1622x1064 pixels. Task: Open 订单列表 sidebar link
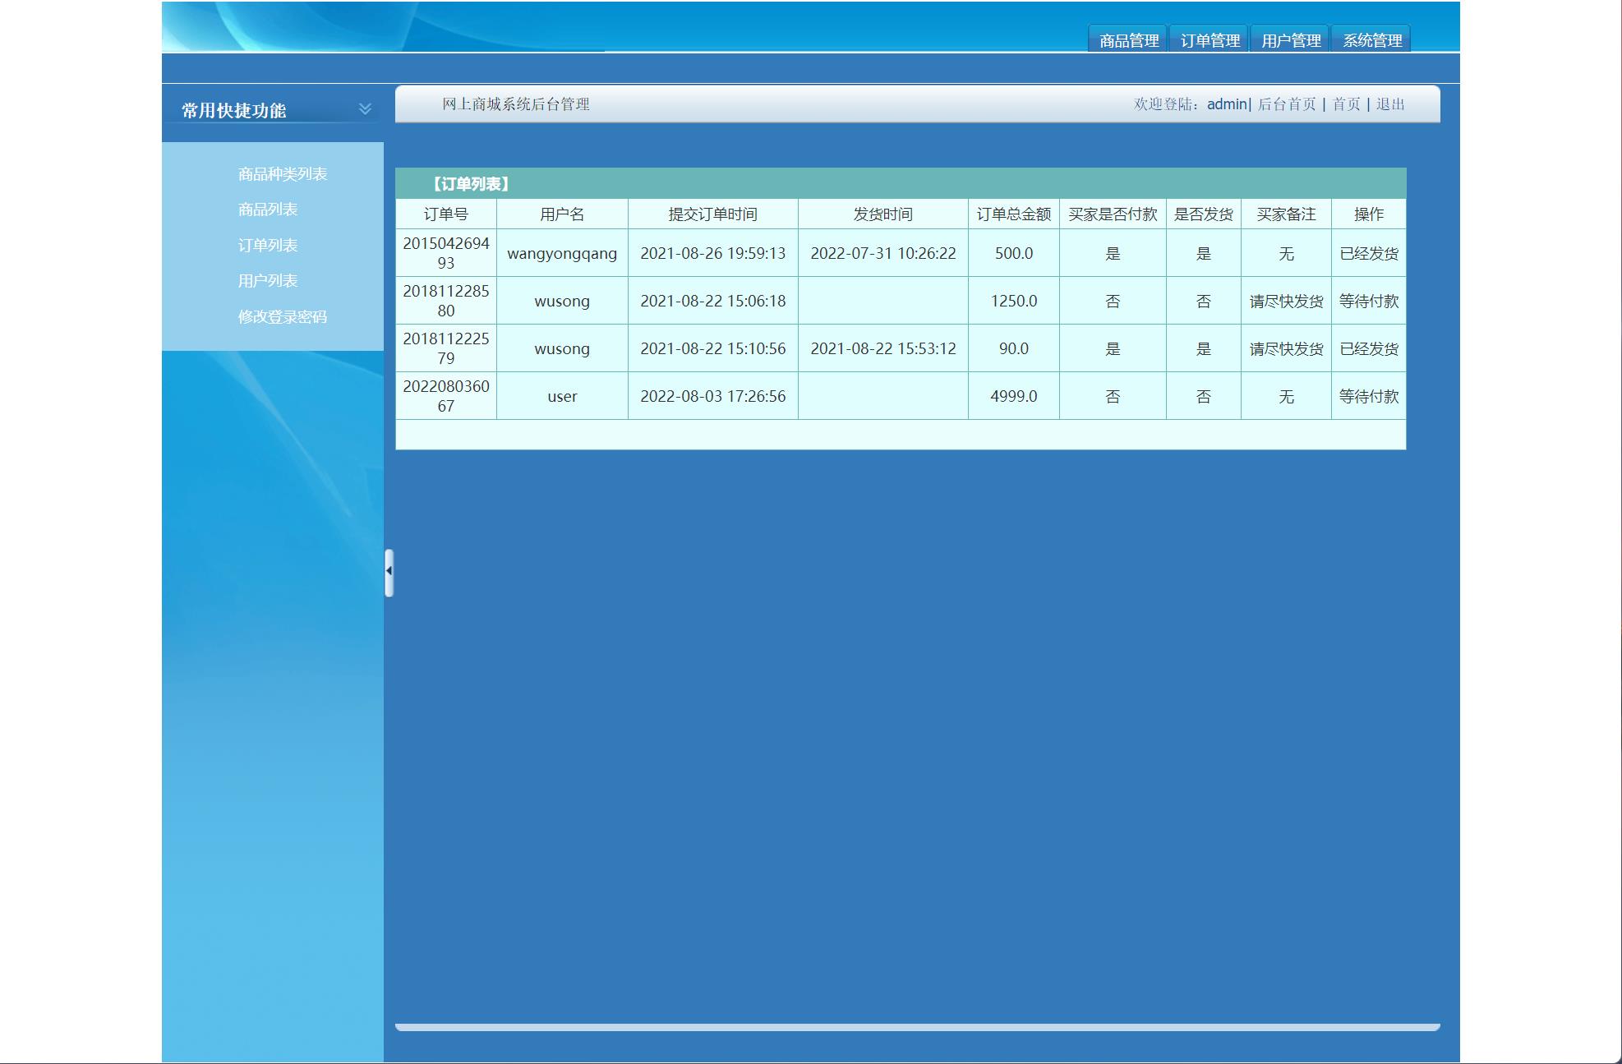click(x=267, y=246)
